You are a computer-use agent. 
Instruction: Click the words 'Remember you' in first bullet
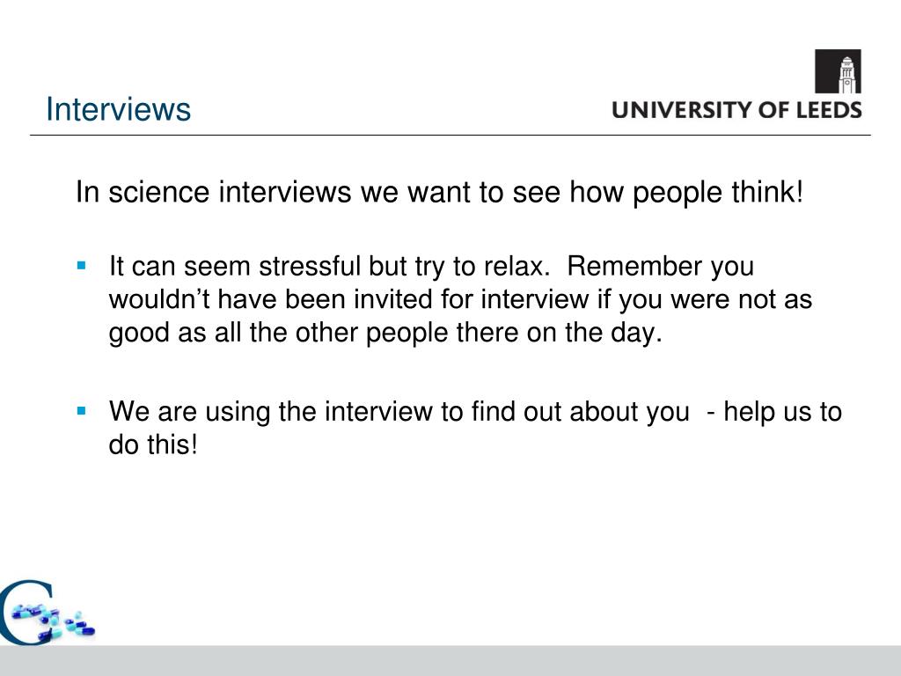coord(660,267)
